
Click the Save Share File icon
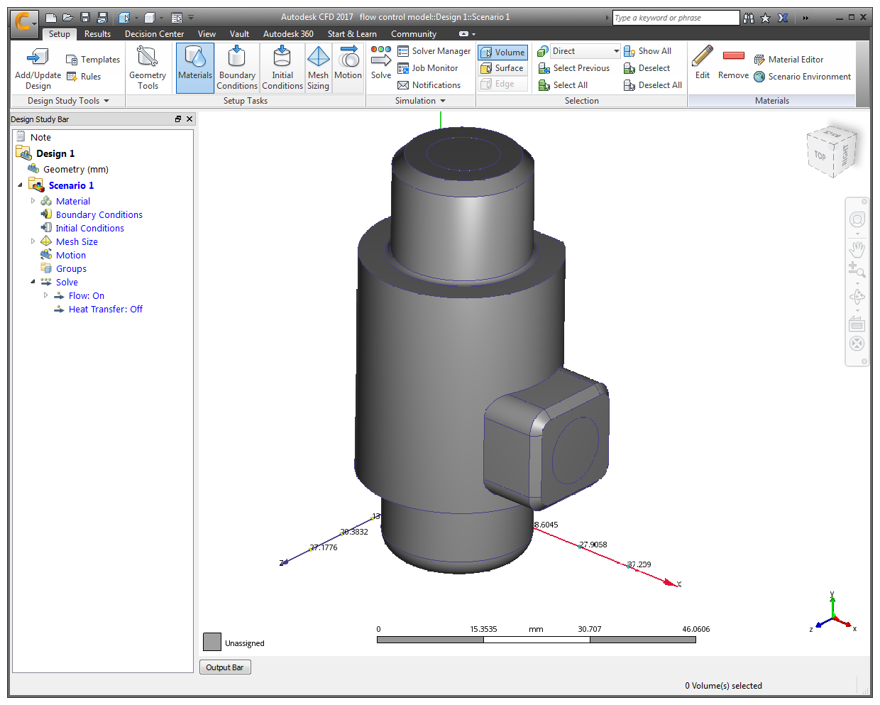[102, 18]
